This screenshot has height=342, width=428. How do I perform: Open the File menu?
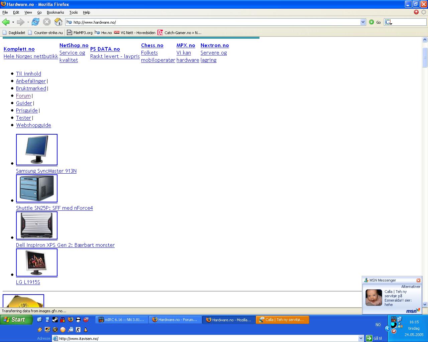coord(5,12)
